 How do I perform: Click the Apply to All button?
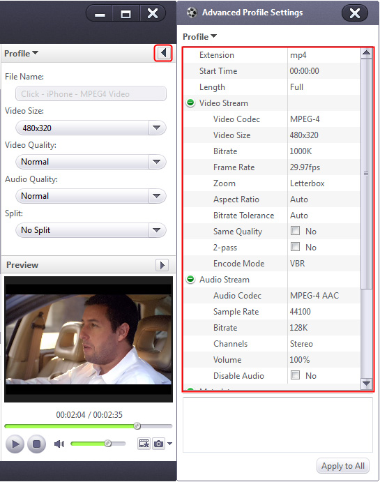(x=343, y=466)
